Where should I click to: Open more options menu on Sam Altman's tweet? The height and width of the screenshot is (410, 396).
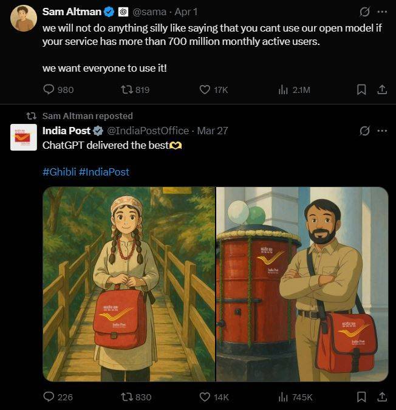382,12
